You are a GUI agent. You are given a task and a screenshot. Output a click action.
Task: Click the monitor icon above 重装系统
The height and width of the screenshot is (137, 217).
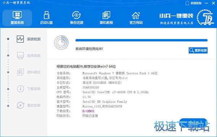tap(17, 15)
